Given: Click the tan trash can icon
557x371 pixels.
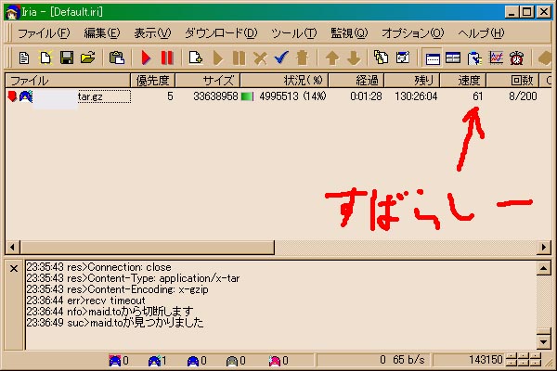Looking at the screenshot, I should tap(303, 58).
